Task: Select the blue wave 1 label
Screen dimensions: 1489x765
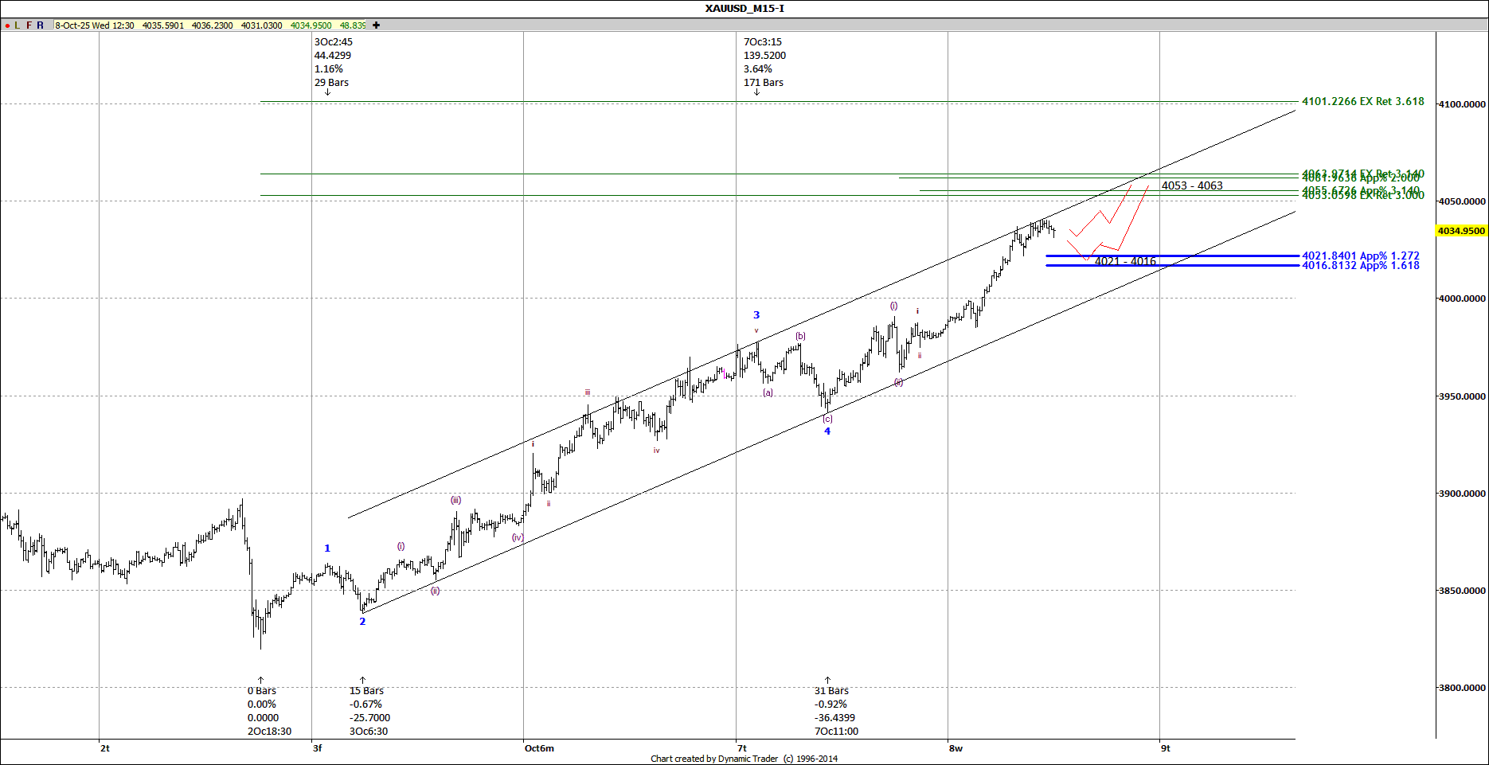Action: [327, 548]
